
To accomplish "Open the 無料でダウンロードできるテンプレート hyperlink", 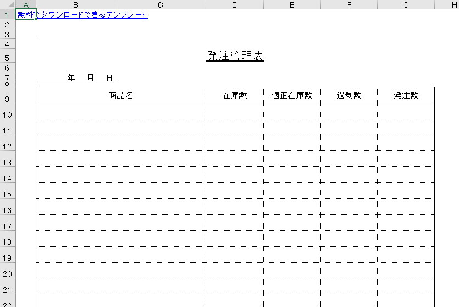I will 82,14.
